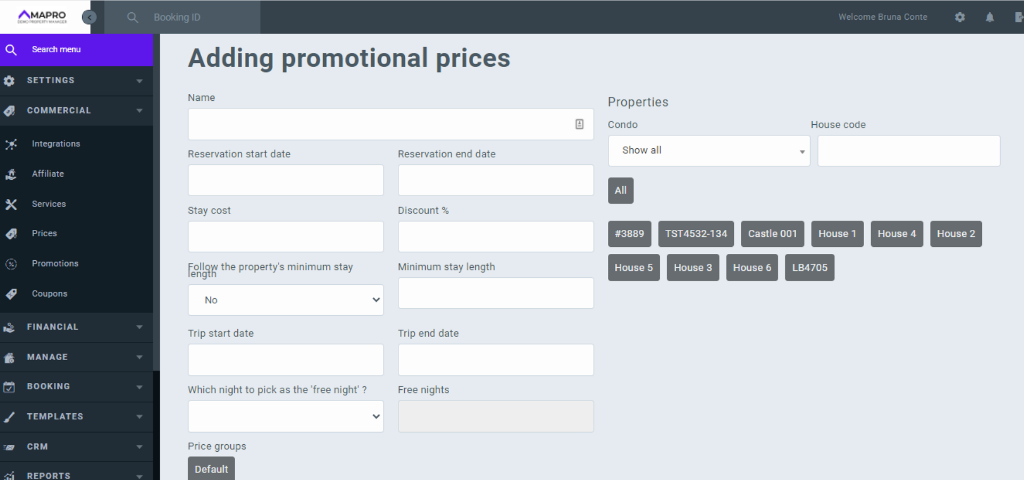This screenshot has width=1024, height=480.
Task: Click the Affiliate hand icon in sidebar
Action: coord(11,173)
